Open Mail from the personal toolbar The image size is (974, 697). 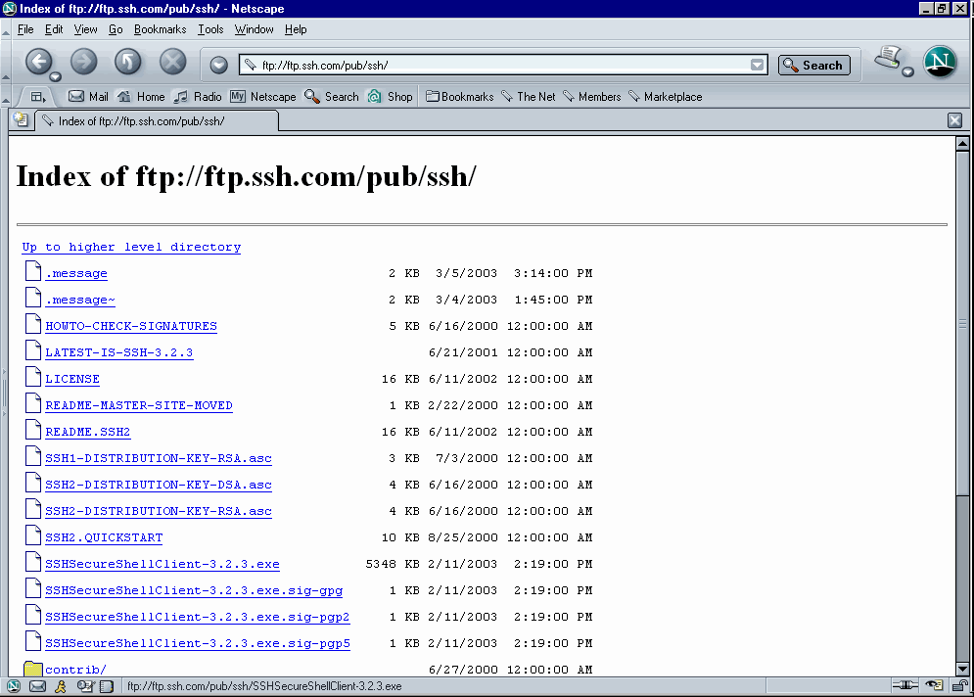(x=88, y=97)
